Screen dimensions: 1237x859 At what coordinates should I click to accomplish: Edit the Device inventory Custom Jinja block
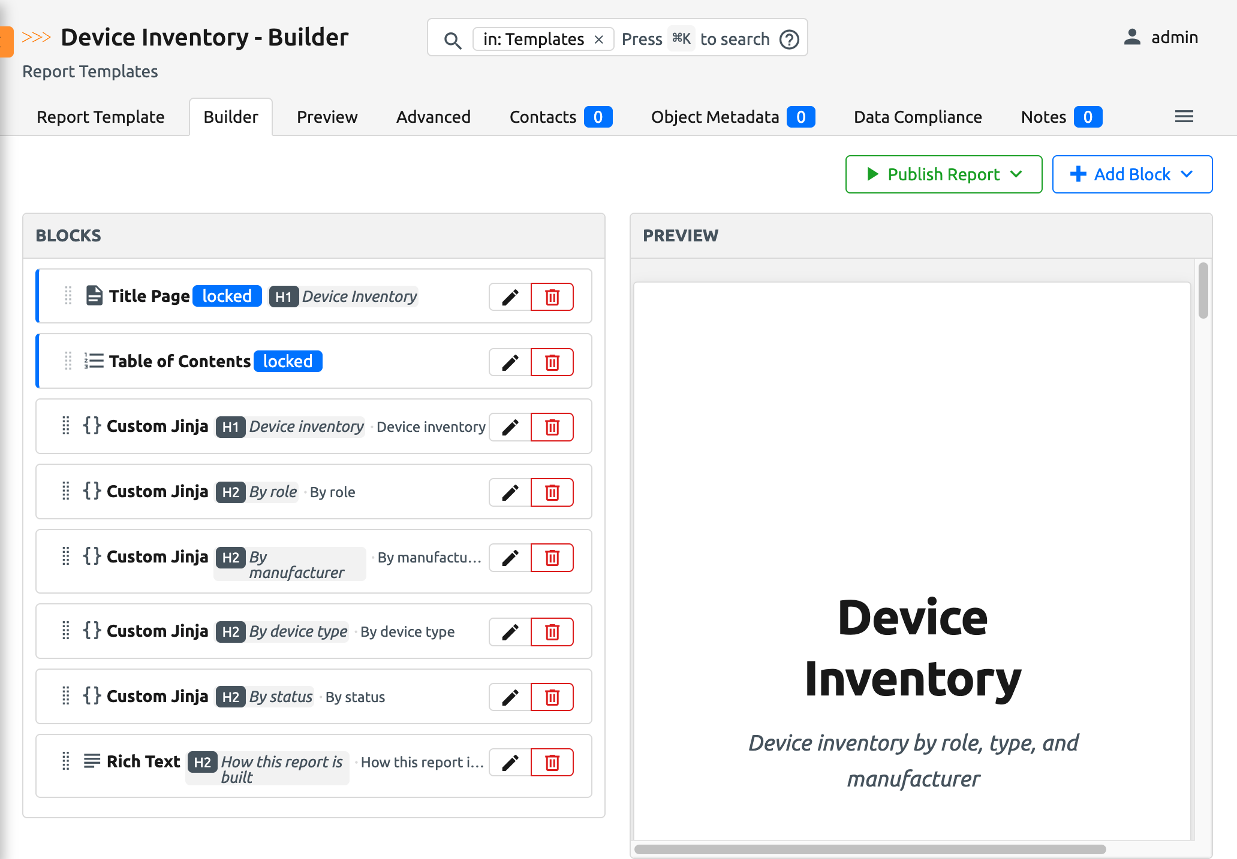510,427
